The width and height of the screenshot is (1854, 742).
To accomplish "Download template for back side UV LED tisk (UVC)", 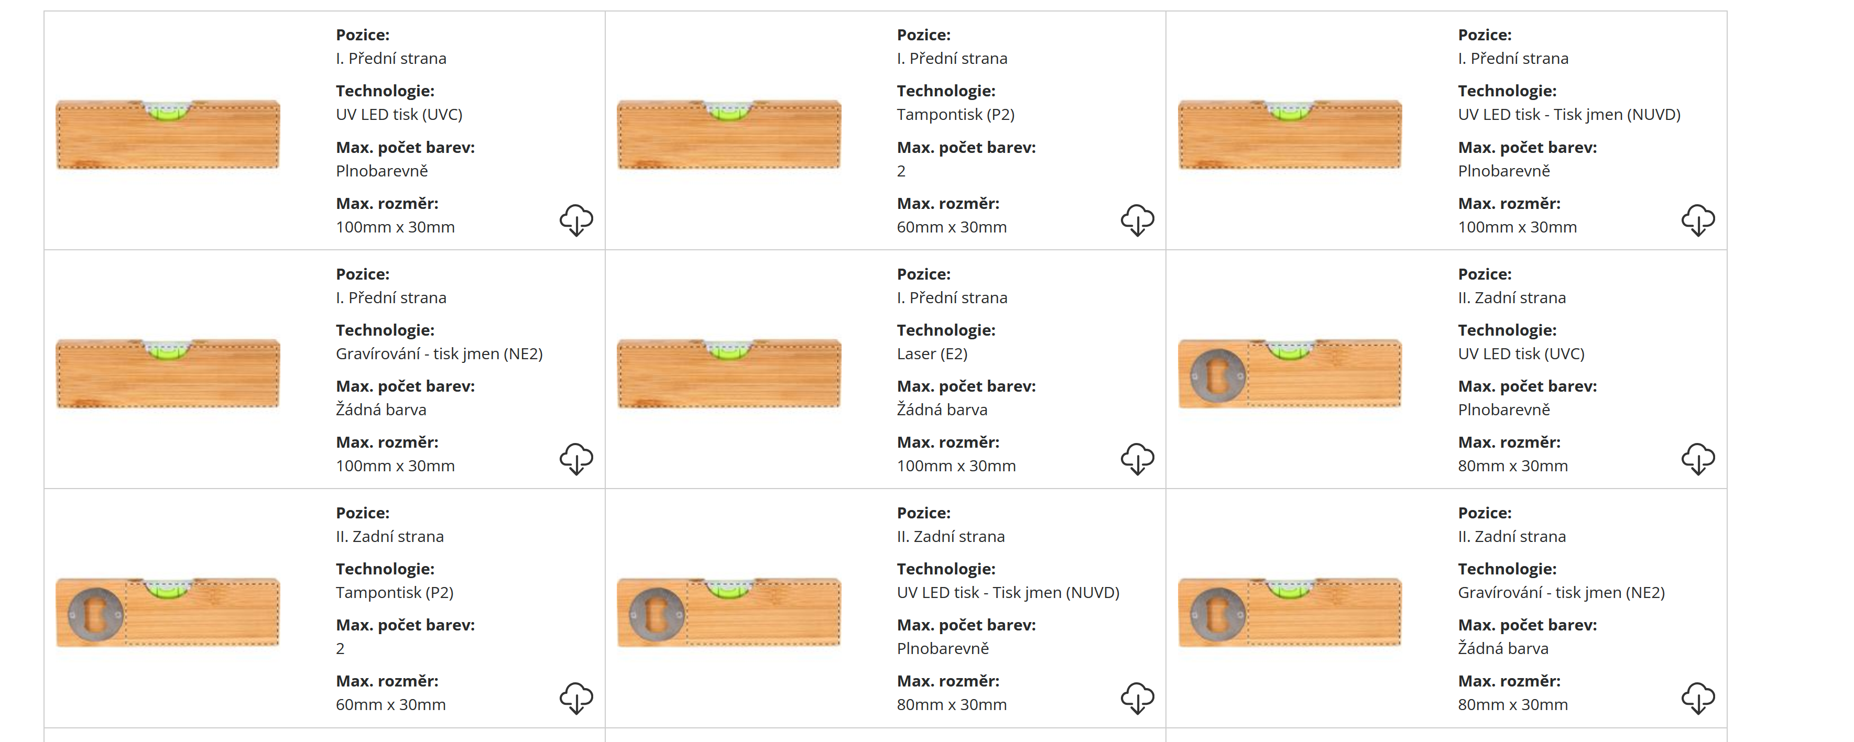I will point(1698,459).
